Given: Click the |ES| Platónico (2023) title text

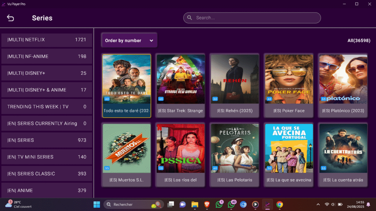Looking at the screenshot, I should [343, 111].
